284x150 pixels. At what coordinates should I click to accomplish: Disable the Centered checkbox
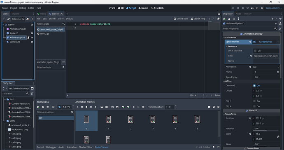point(254,86)
